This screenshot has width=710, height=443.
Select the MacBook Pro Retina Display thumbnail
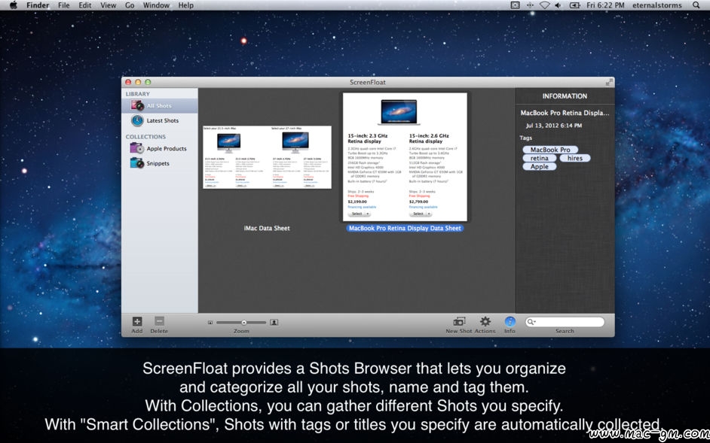click(x=405, y=157)
